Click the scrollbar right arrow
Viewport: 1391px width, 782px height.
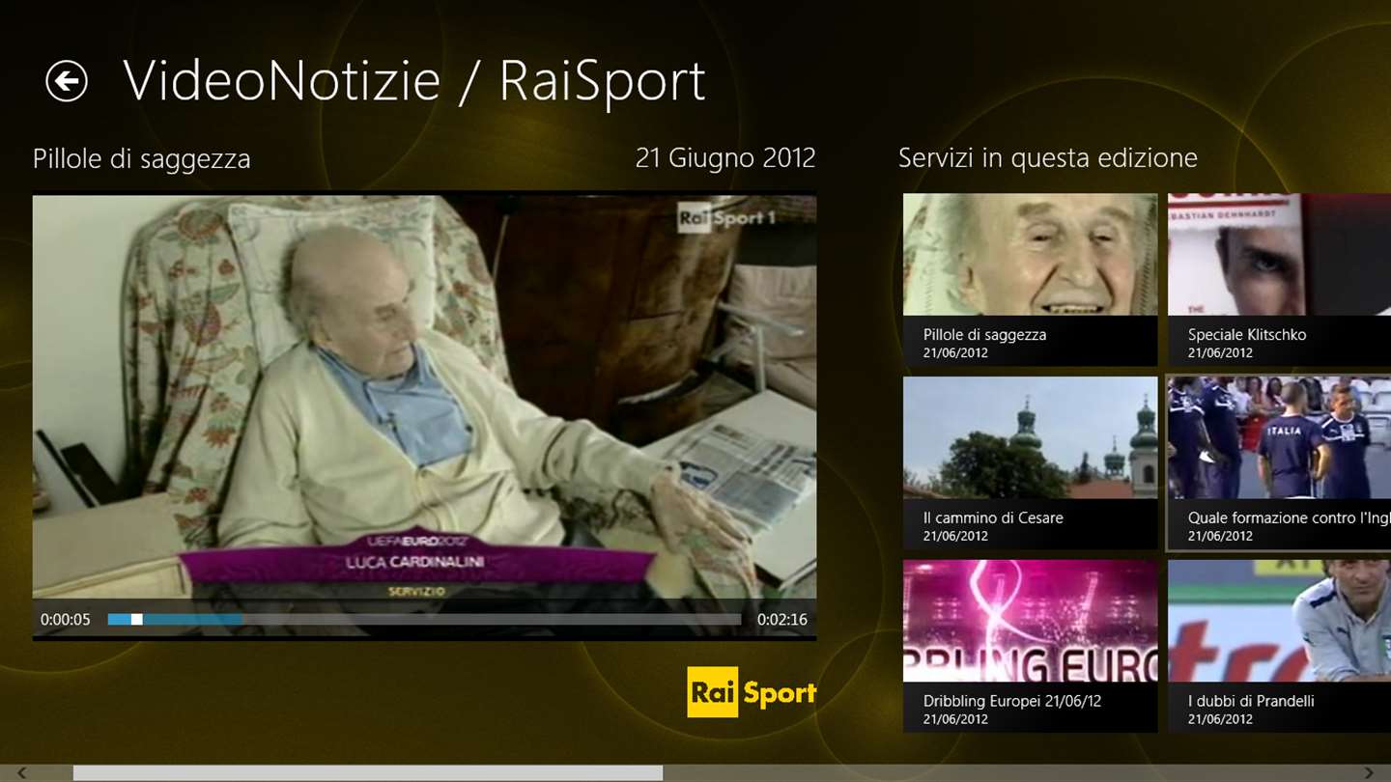pos(1368,772)
